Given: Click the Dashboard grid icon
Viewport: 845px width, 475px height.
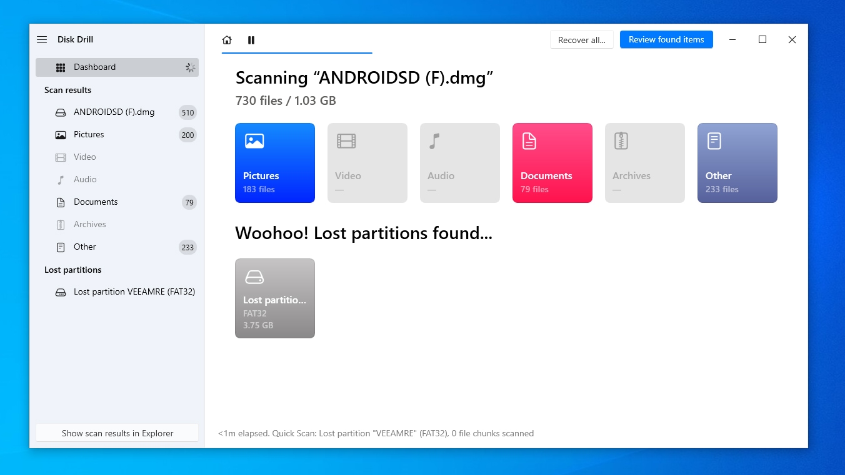Looking at the screenshot, I should (61, 67).
